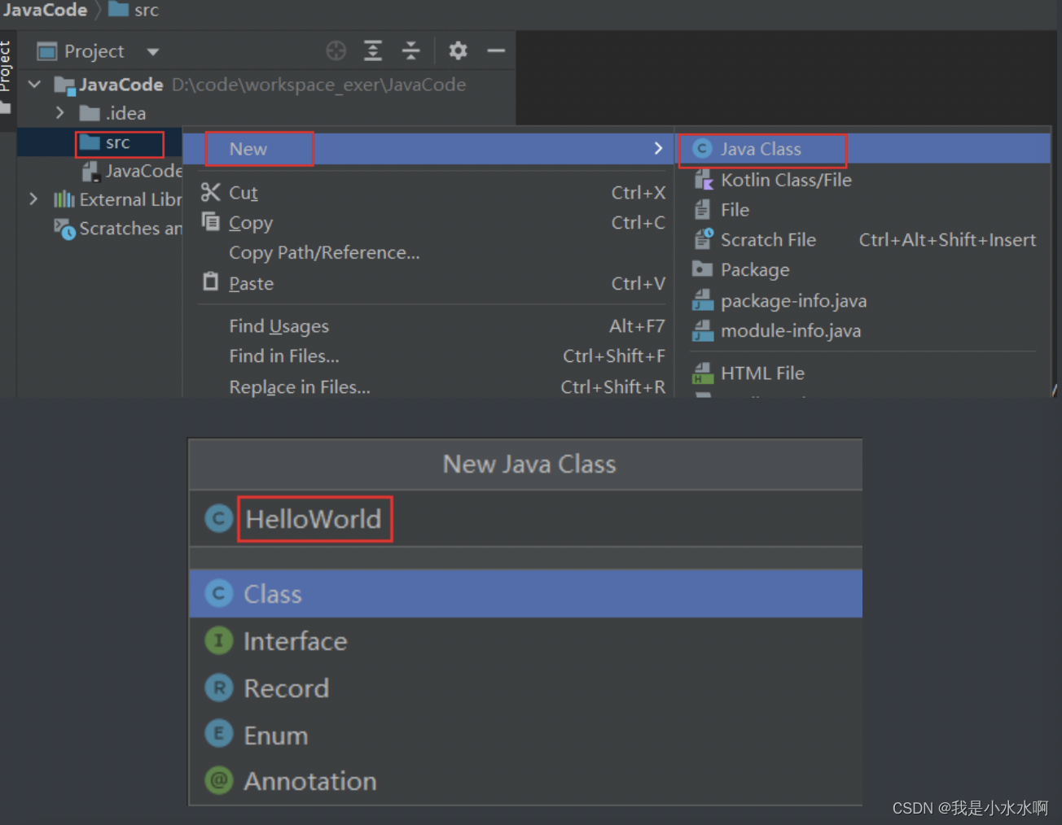Viewport: 1062px width, 825px height.
Task: Select Scratch File in submenu
Action: (x=863, y=240)
